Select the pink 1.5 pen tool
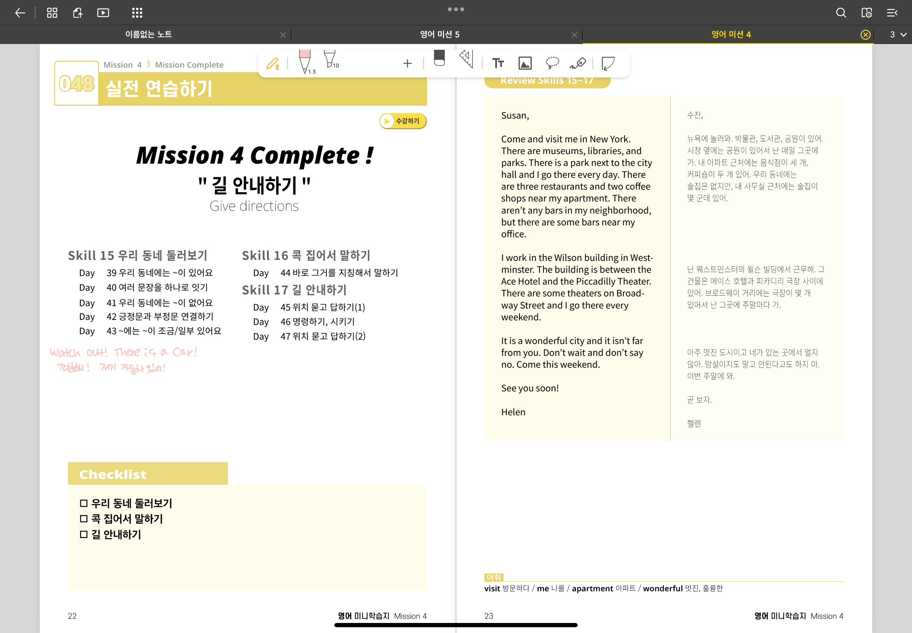Viewport: 912px width, 633px height. click(x=305, y=61)
